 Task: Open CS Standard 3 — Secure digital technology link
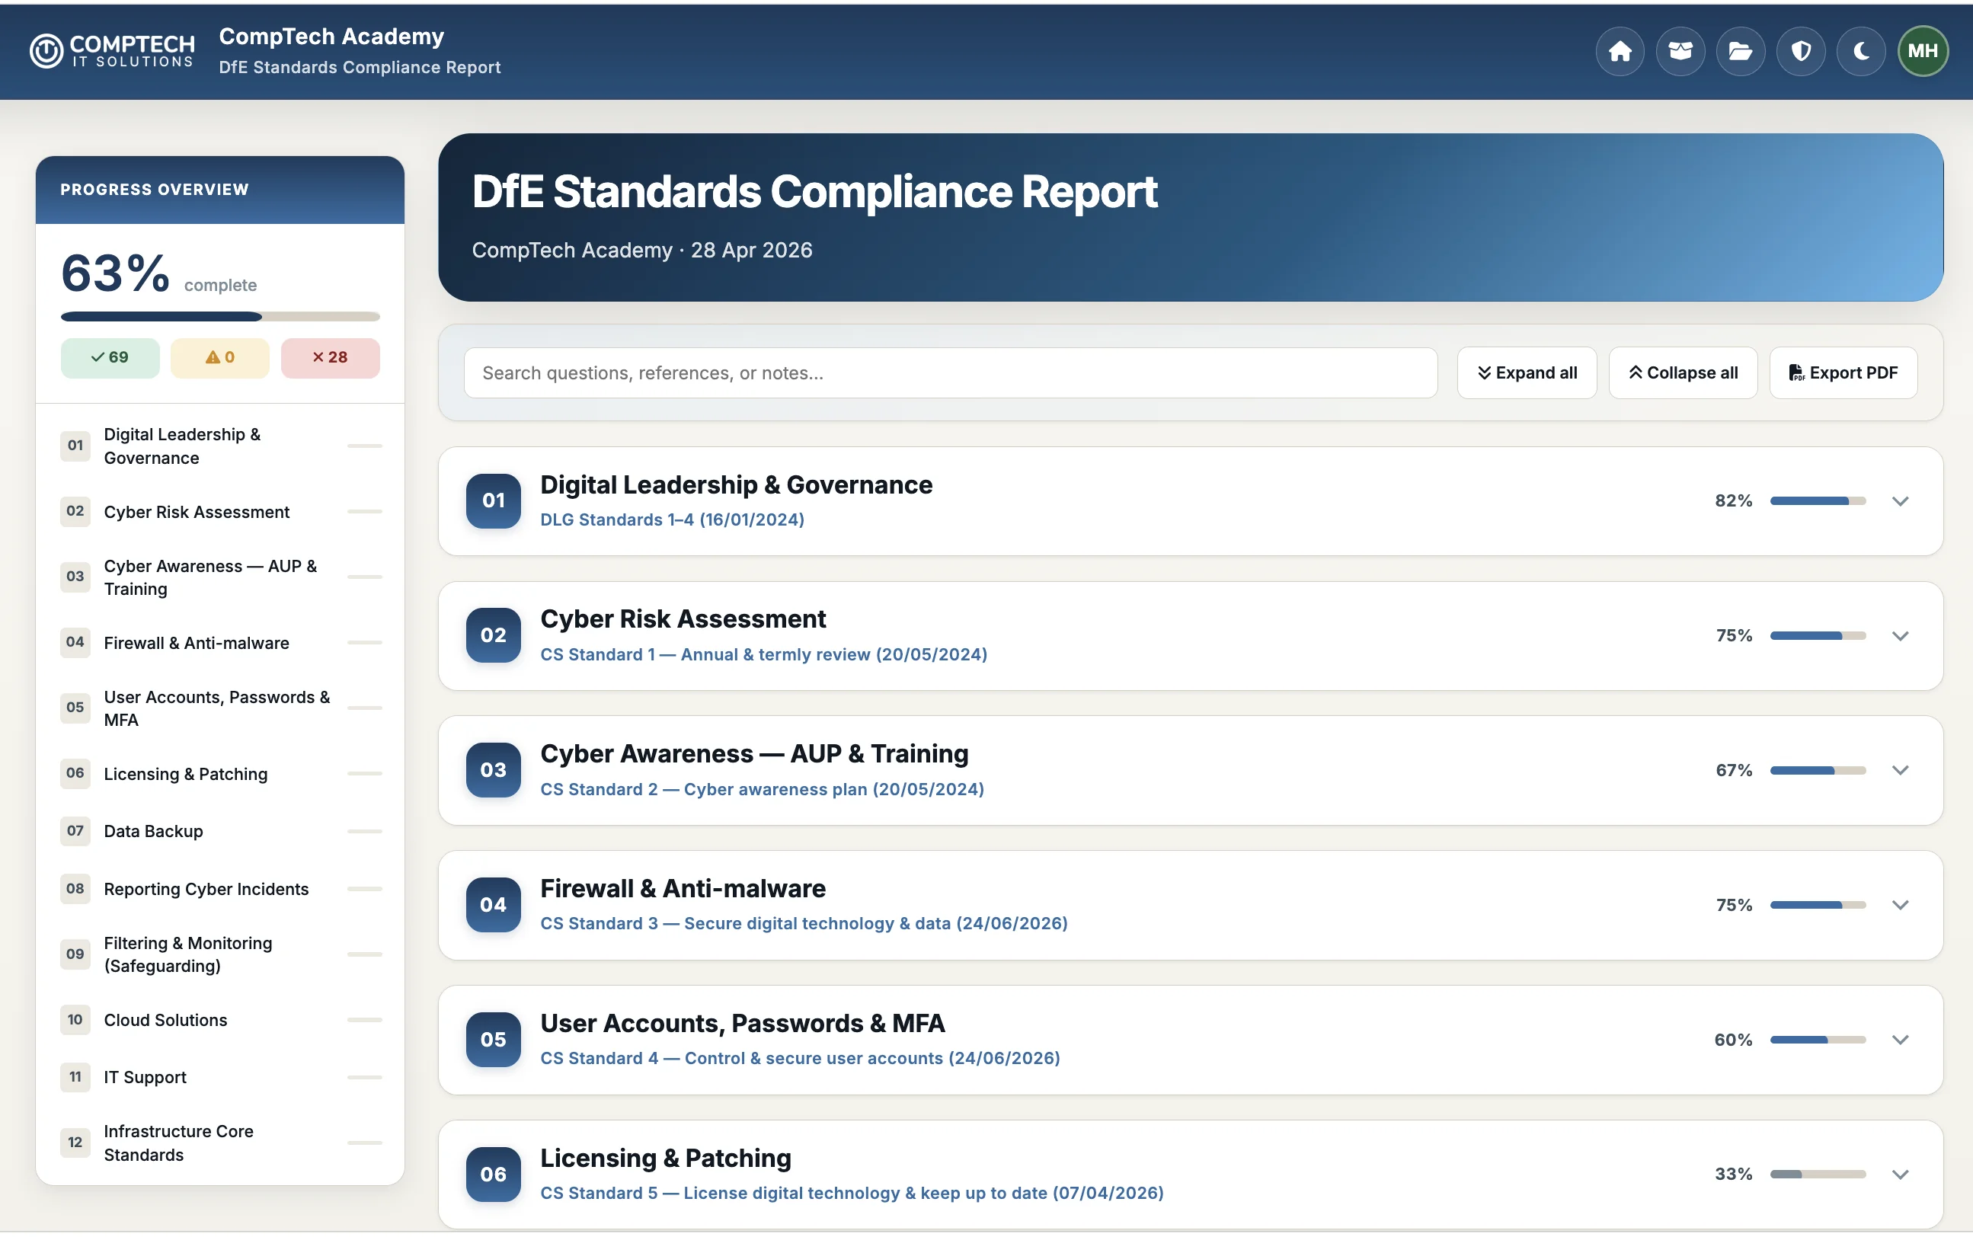803,924
